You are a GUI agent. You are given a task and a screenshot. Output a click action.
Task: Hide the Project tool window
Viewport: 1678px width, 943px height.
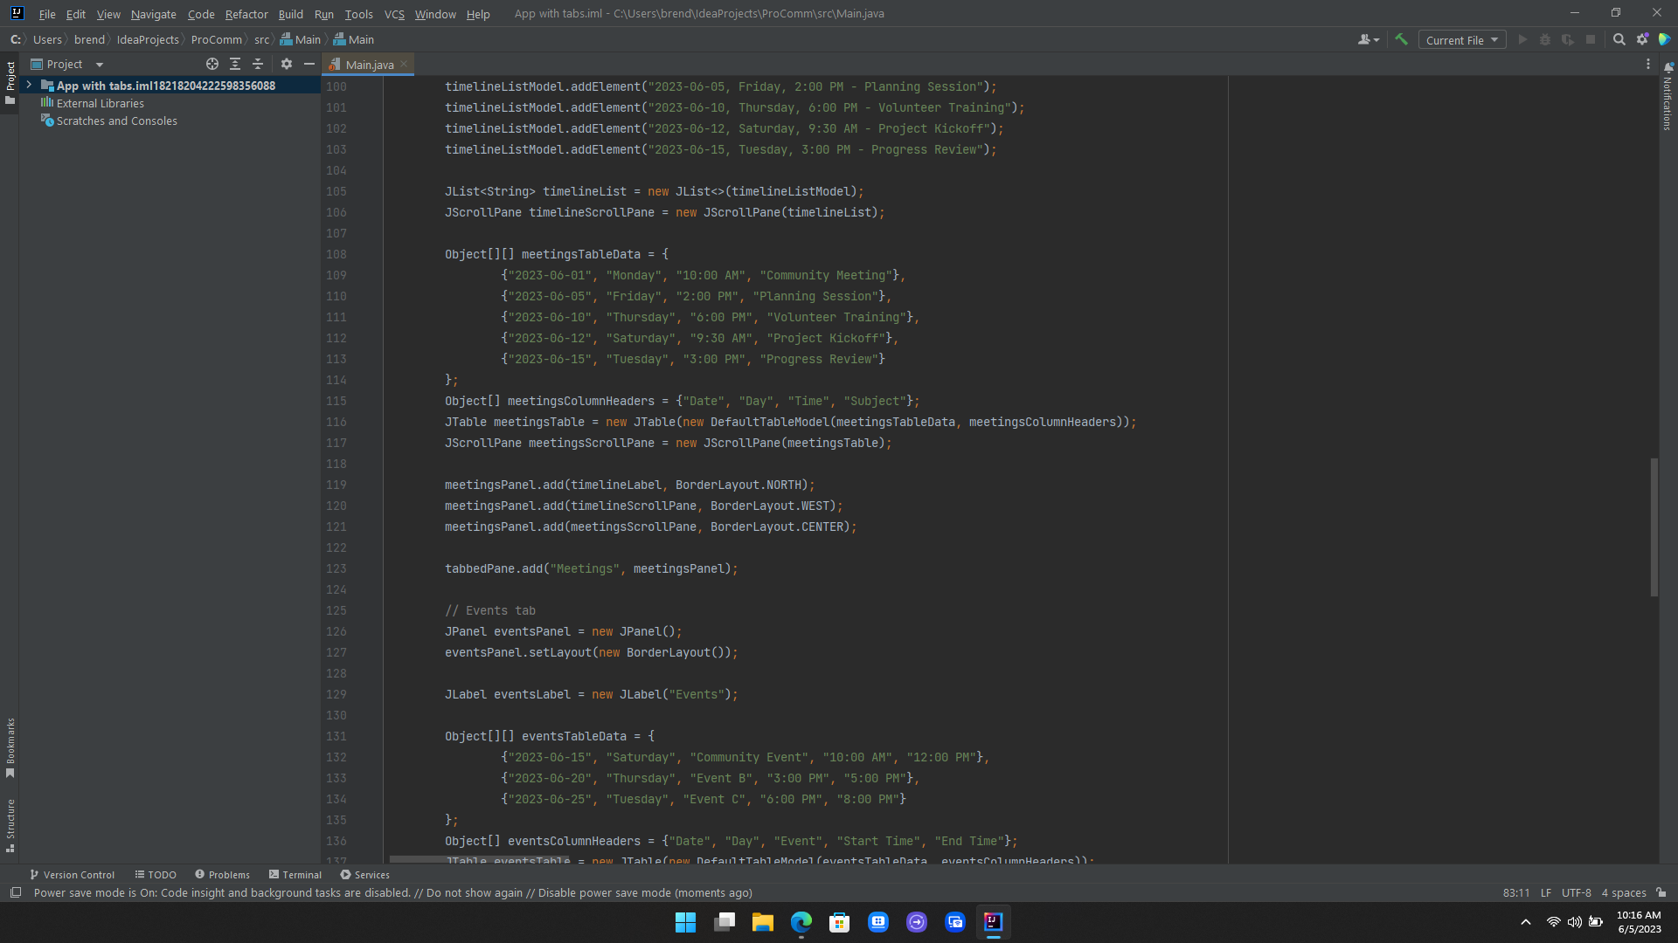309,64
